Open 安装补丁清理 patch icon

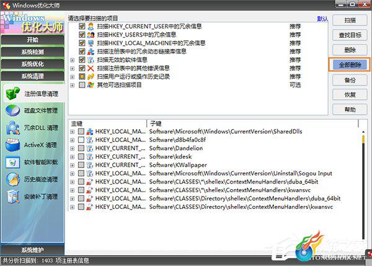[12, 197]
